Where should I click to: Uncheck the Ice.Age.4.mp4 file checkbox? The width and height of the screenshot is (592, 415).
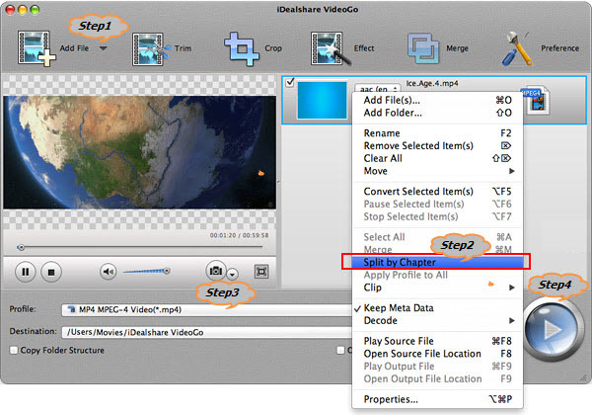tap(290, 82)
